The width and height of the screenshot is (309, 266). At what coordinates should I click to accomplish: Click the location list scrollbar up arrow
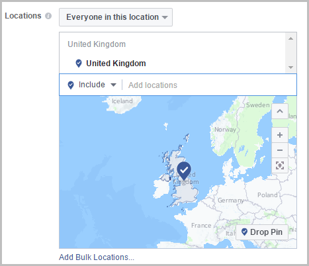pos(290,38)
